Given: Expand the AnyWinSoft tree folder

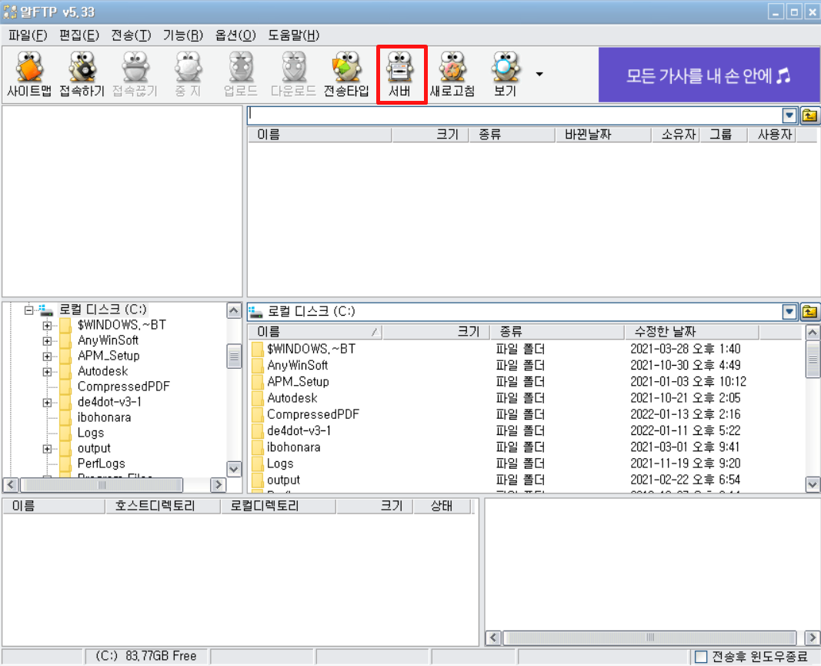Looking at the screenshot, I should click(x=47, y=341).
